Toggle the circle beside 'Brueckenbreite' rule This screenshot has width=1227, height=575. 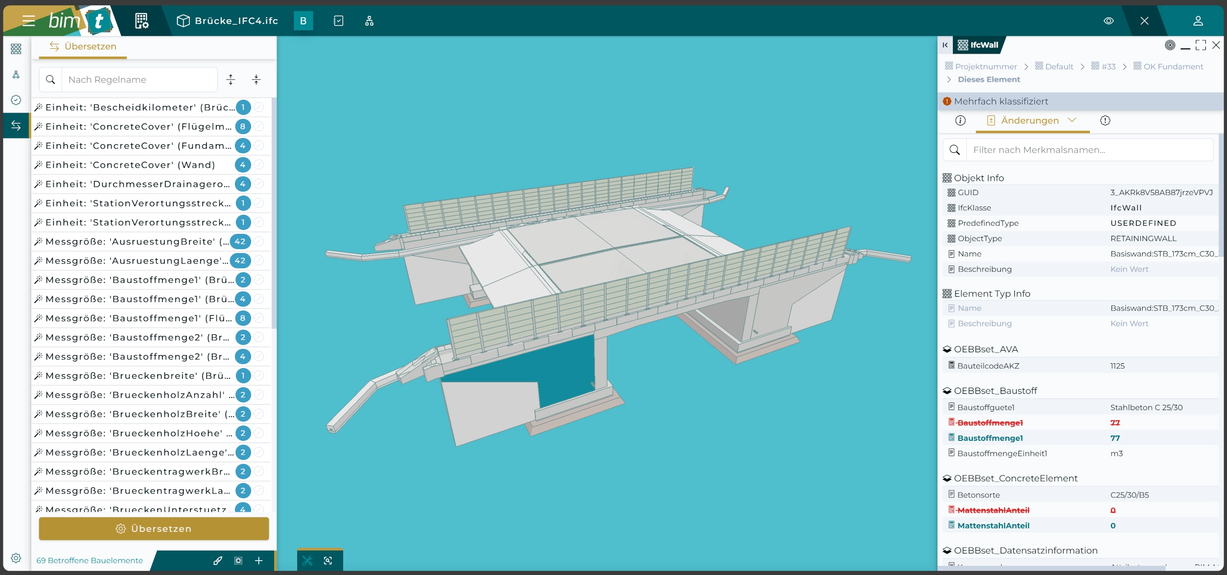pos(259,376)
